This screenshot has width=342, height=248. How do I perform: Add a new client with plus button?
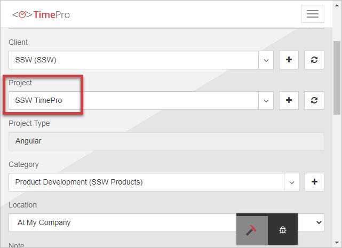pos(289,60)
